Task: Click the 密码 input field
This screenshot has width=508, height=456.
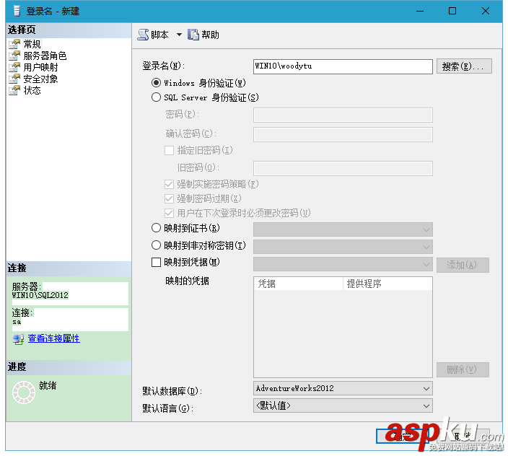Action: pyautogui.click(x=343, y=115)
